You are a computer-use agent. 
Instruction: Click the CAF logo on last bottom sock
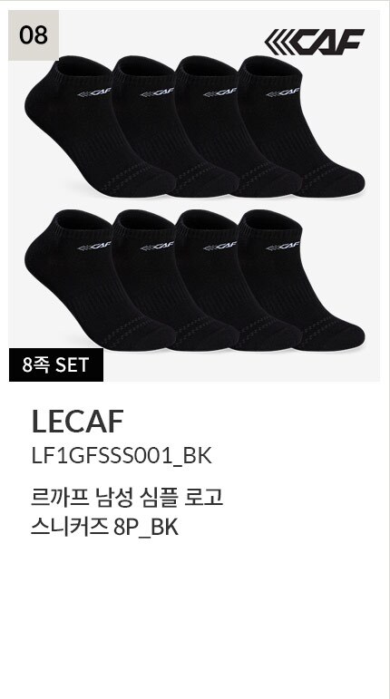pos(283,246)
